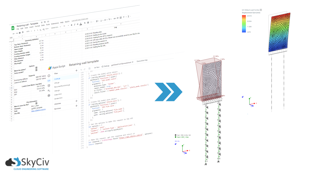309x173 pixels.
Task: Click the SkyCiv menu in the Sheets menu bar
Action: click(x=67, y=21)
